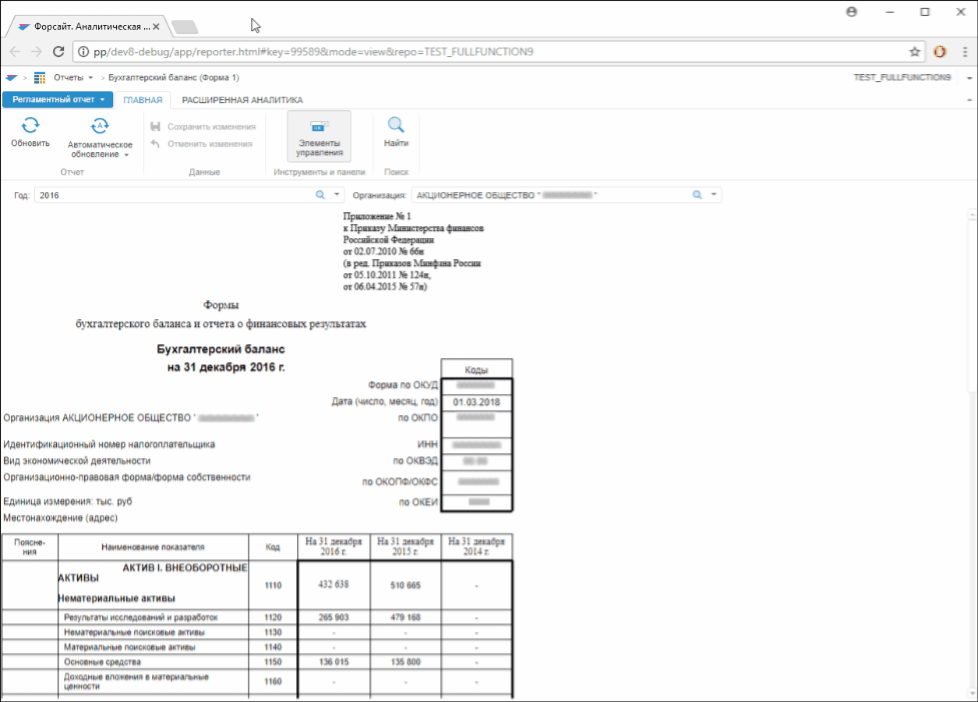Screen dimensions: 978x702
Task: Click column header На 31 декабря 2016 г.
Action: click(334, 547)
